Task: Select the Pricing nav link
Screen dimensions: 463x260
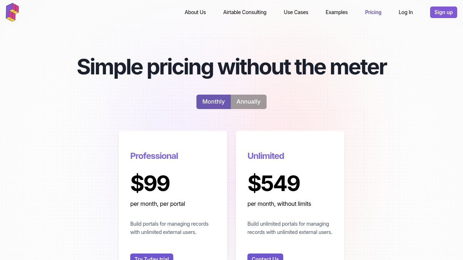Action: coord(373,12)
